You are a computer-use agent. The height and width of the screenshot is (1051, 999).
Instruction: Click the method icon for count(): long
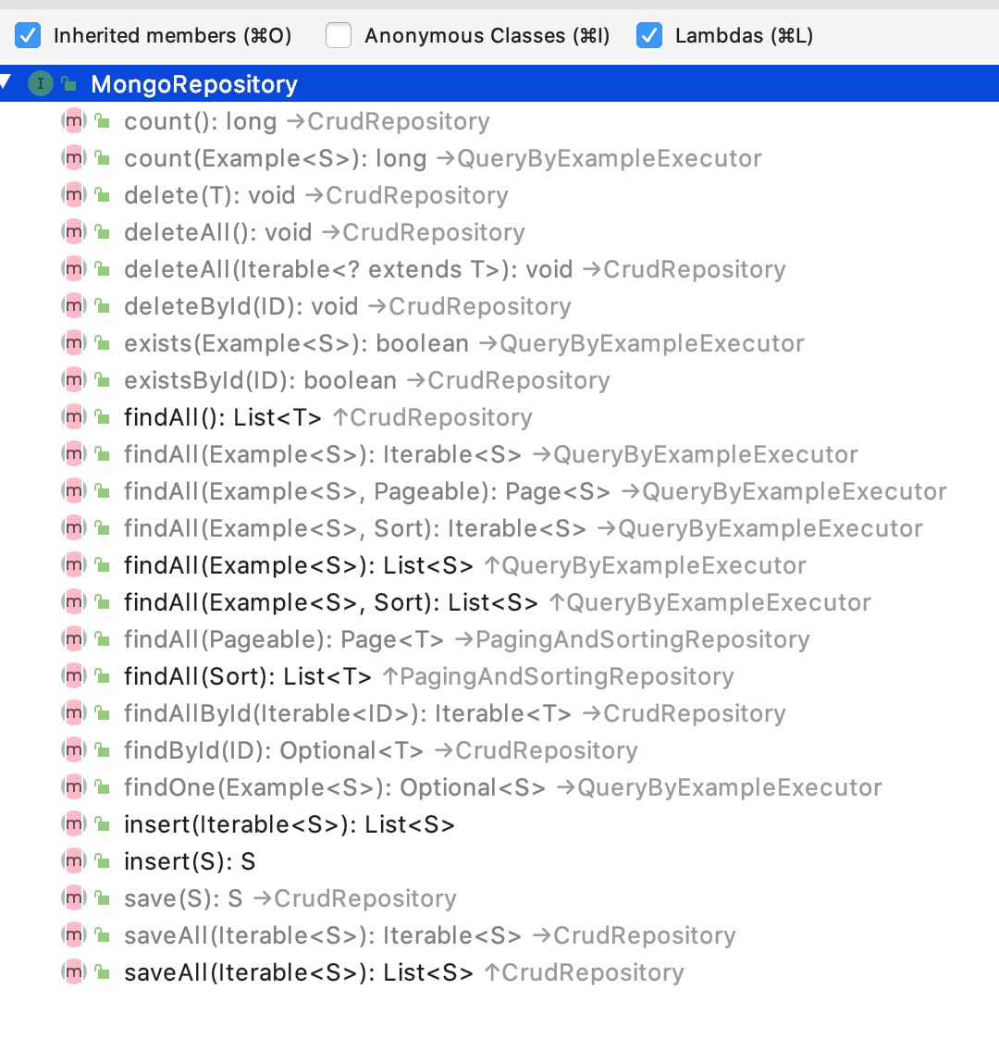[x=74, y=121]
